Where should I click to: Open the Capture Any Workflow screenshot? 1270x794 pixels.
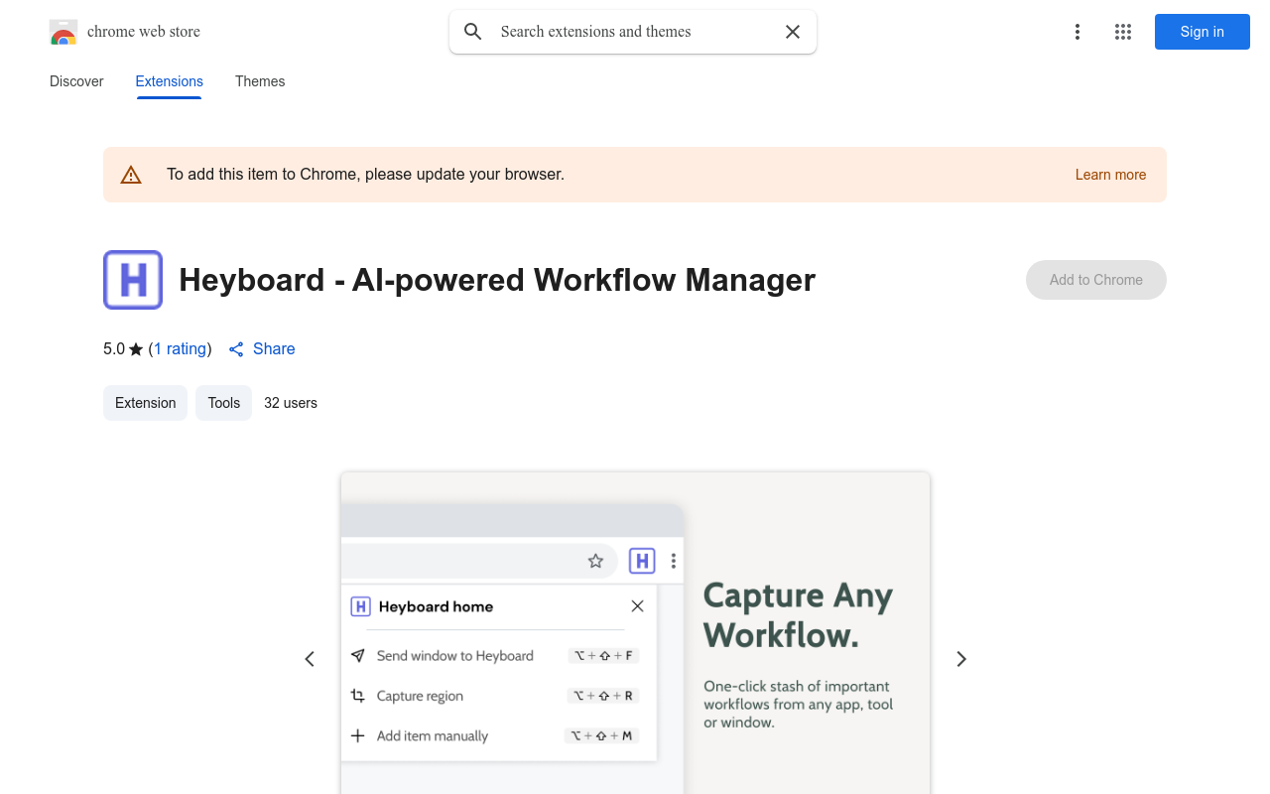pyautogui.click(x=635, y=633)
